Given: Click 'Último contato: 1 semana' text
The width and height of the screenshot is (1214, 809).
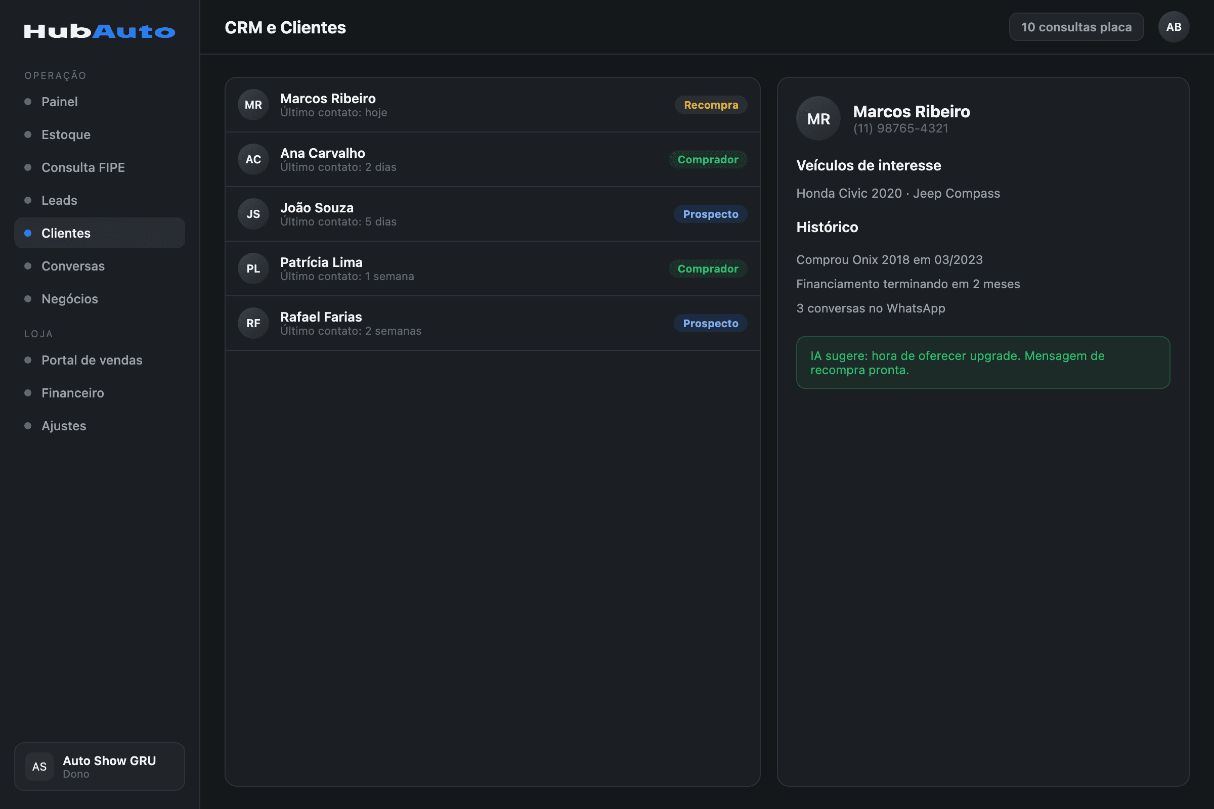Looking at the screenshot, I should [x=347, y=277].
